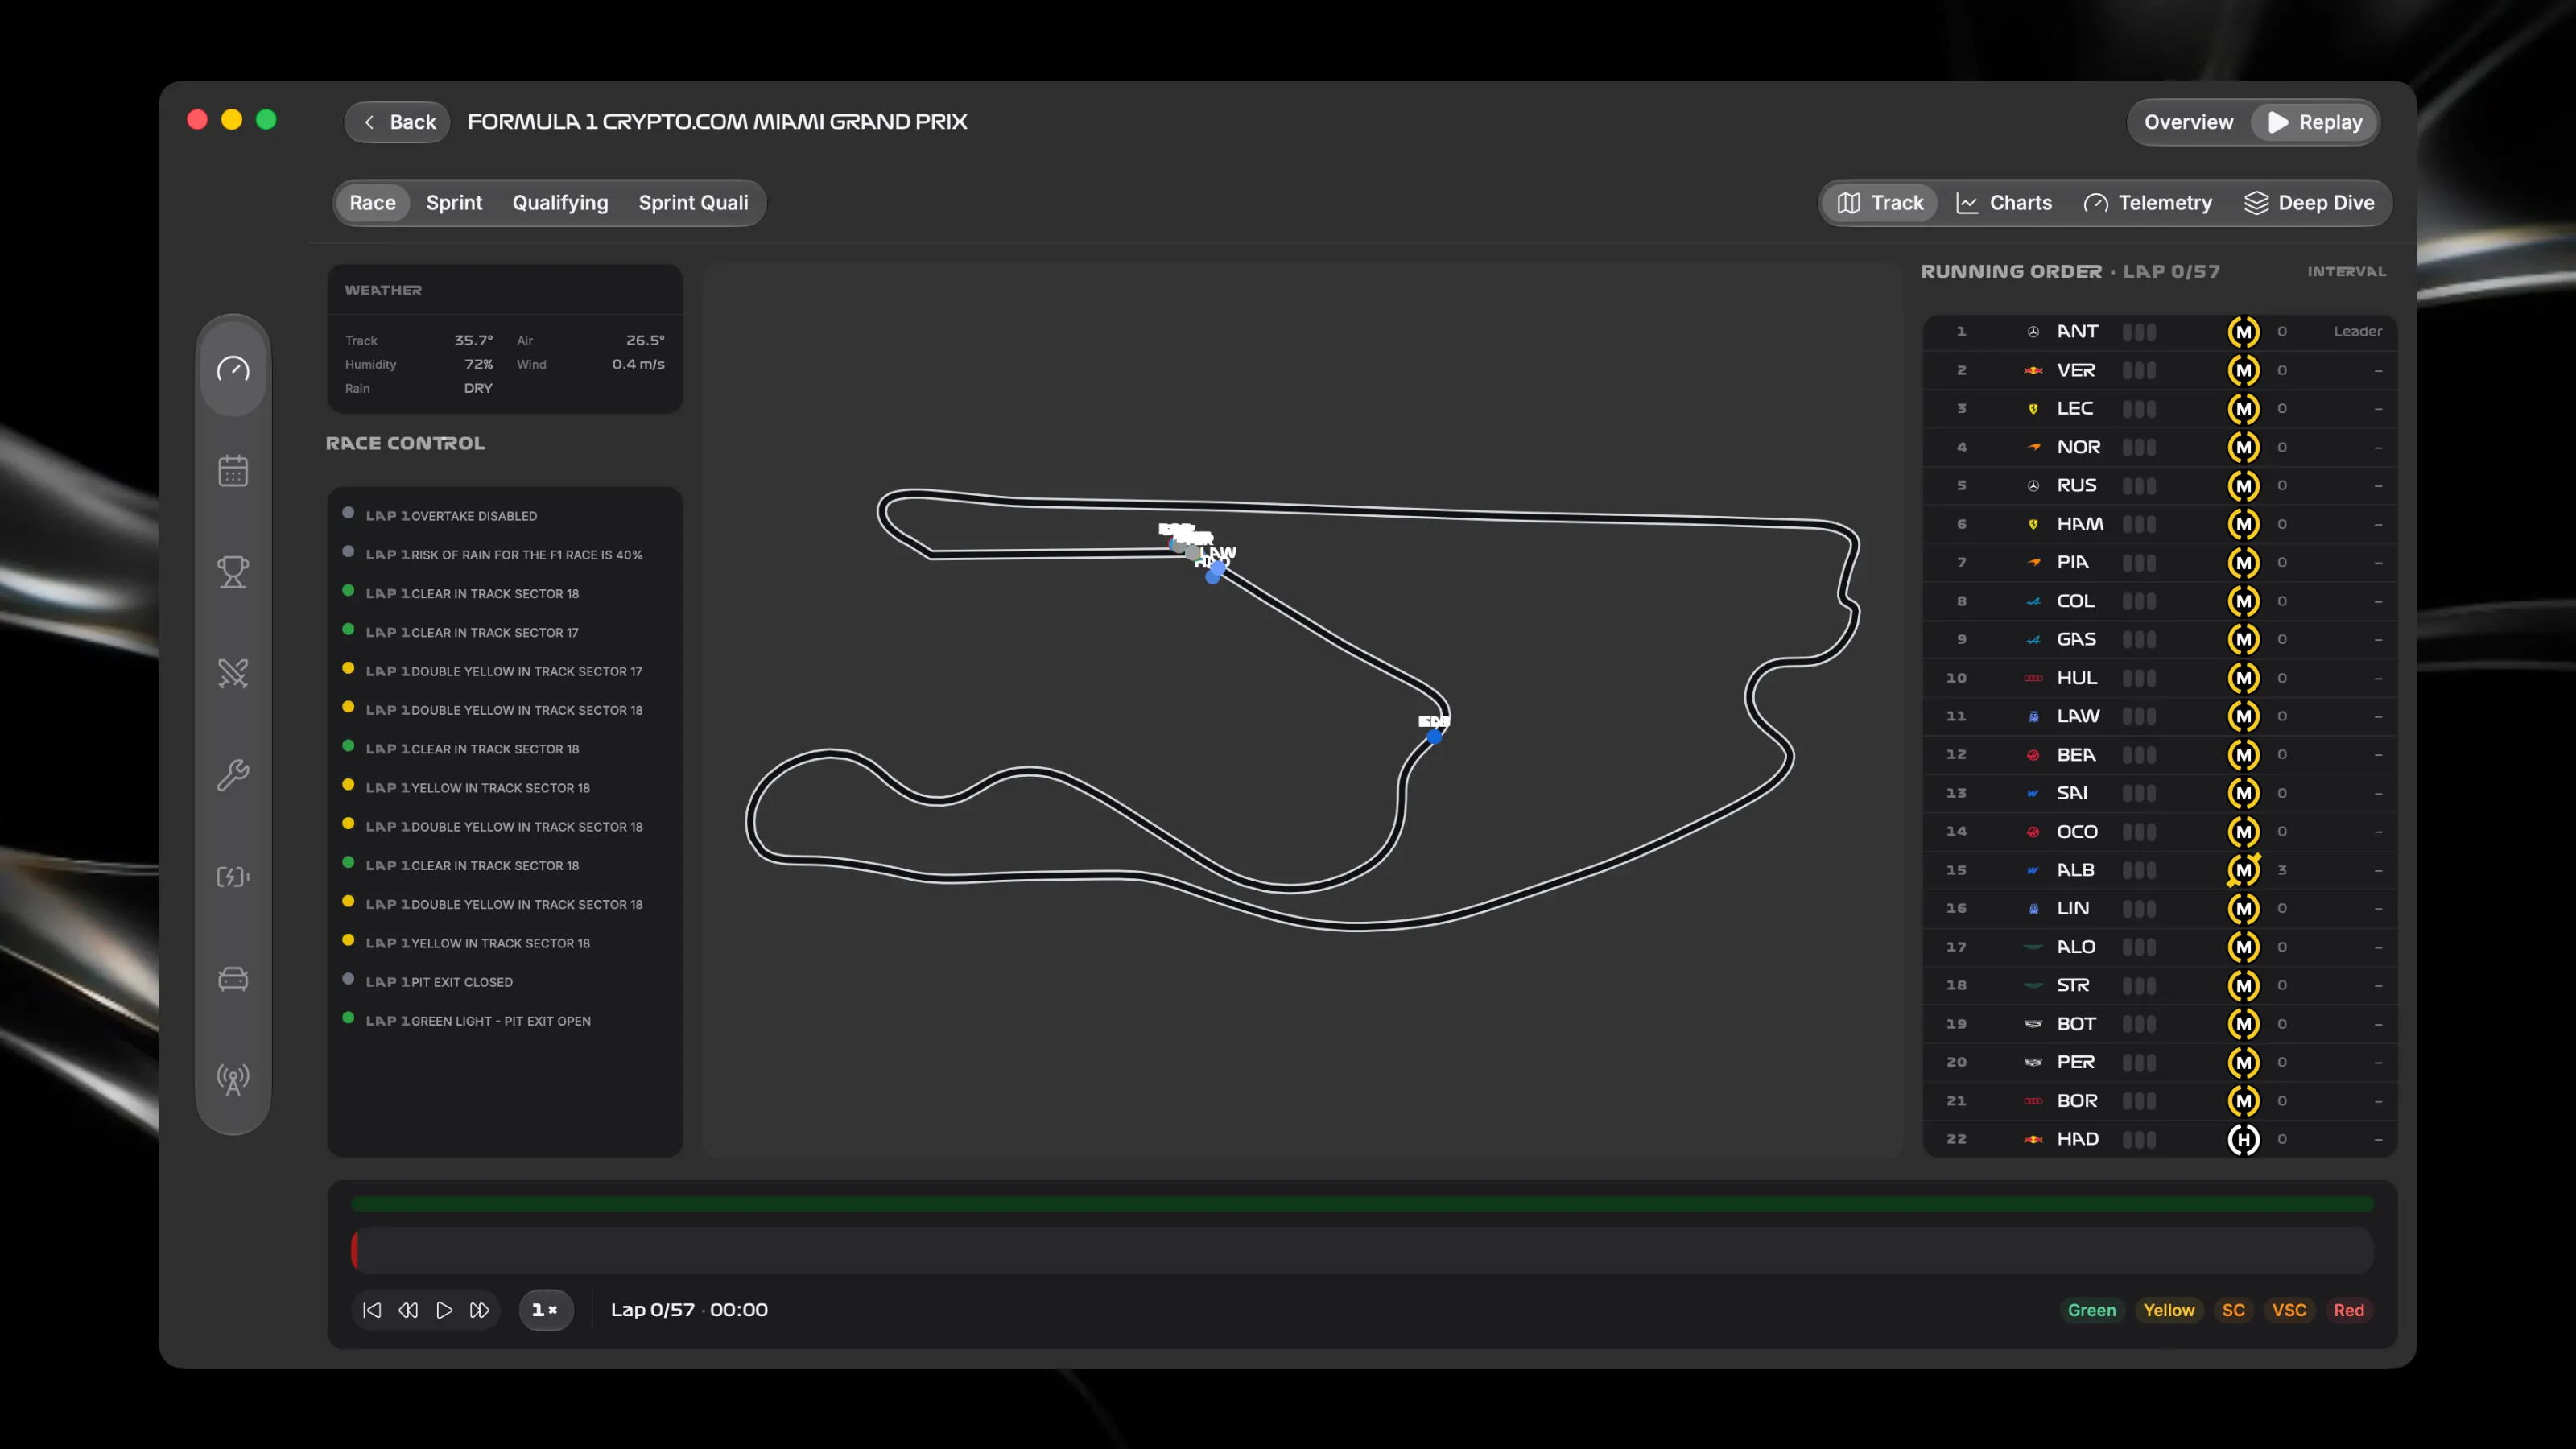The image size is (2576, 1449).
Task: Switch to Overview mode
Action: (2189, 122)
